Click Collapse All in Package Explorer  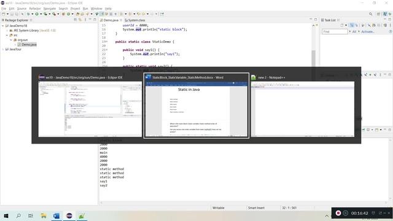(x=75, y=20)
